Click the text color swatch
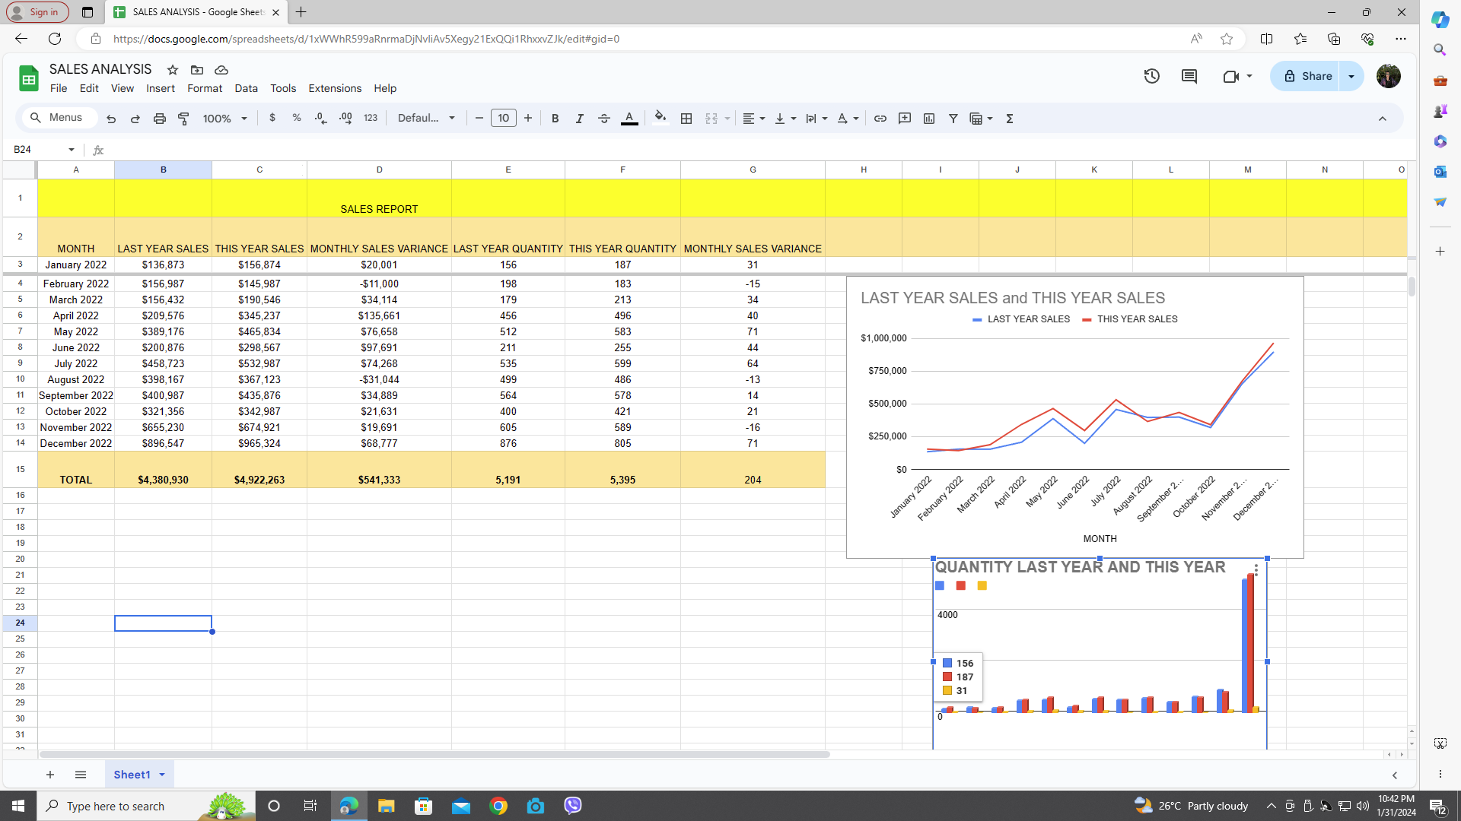1461x821 pixels. click(629, 119)
